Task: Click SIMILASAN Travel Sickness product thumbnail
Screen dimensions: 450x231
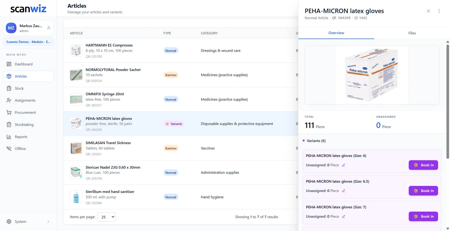Action: (76, 148)
